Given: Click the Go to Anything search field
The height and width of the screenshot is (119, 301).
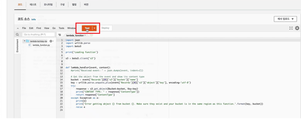Looking at the screenshot, I should 39,34.
